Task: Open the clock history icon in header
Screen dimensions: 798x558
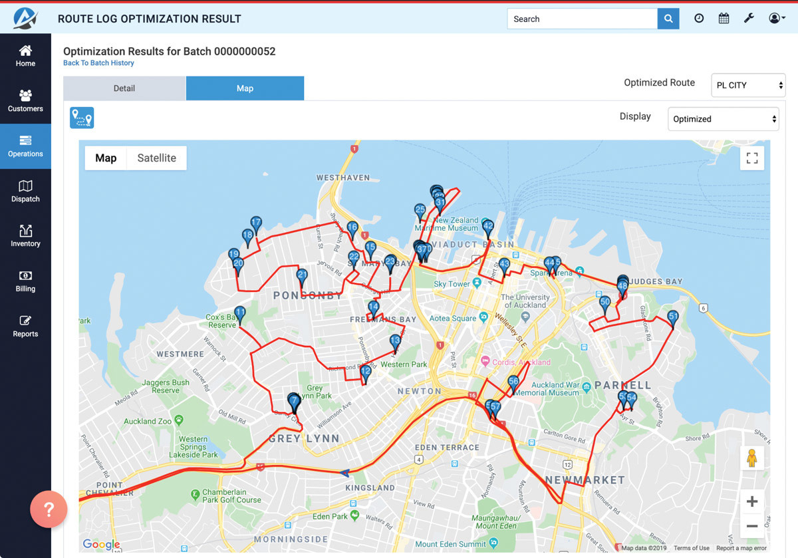Action: [x=699, y=19]
